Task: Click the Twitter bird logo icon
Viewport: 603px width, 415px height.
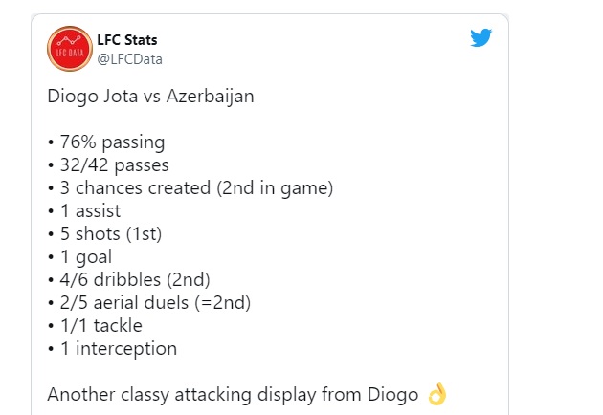Action: [x=480, y=38]
